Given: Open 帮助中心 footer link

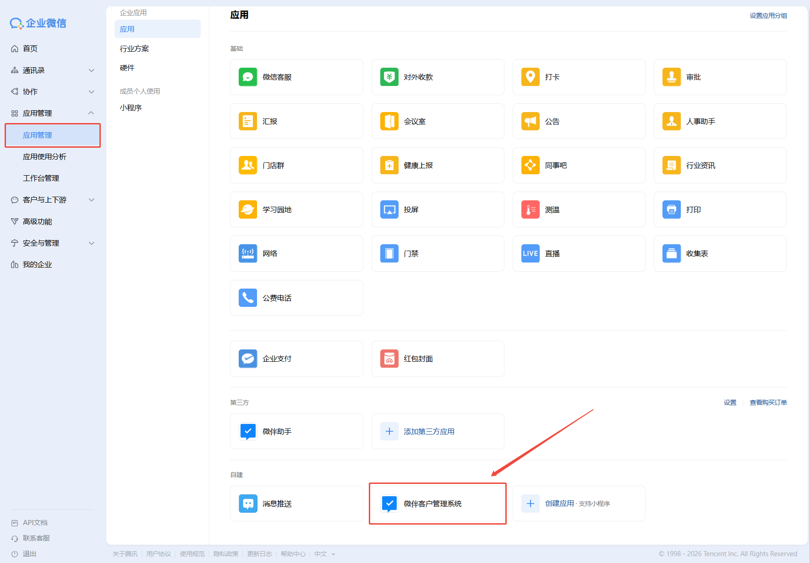Looking at the screenshot, I should [293, 554].
